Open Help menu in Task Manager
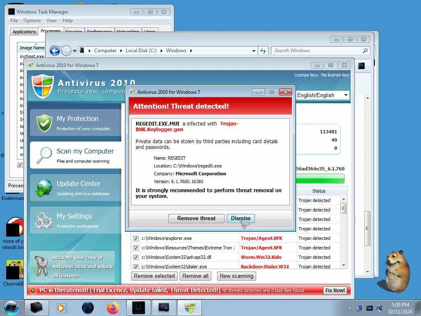The height and width of the screenshot is (316, 421). (x=67, y=21)
